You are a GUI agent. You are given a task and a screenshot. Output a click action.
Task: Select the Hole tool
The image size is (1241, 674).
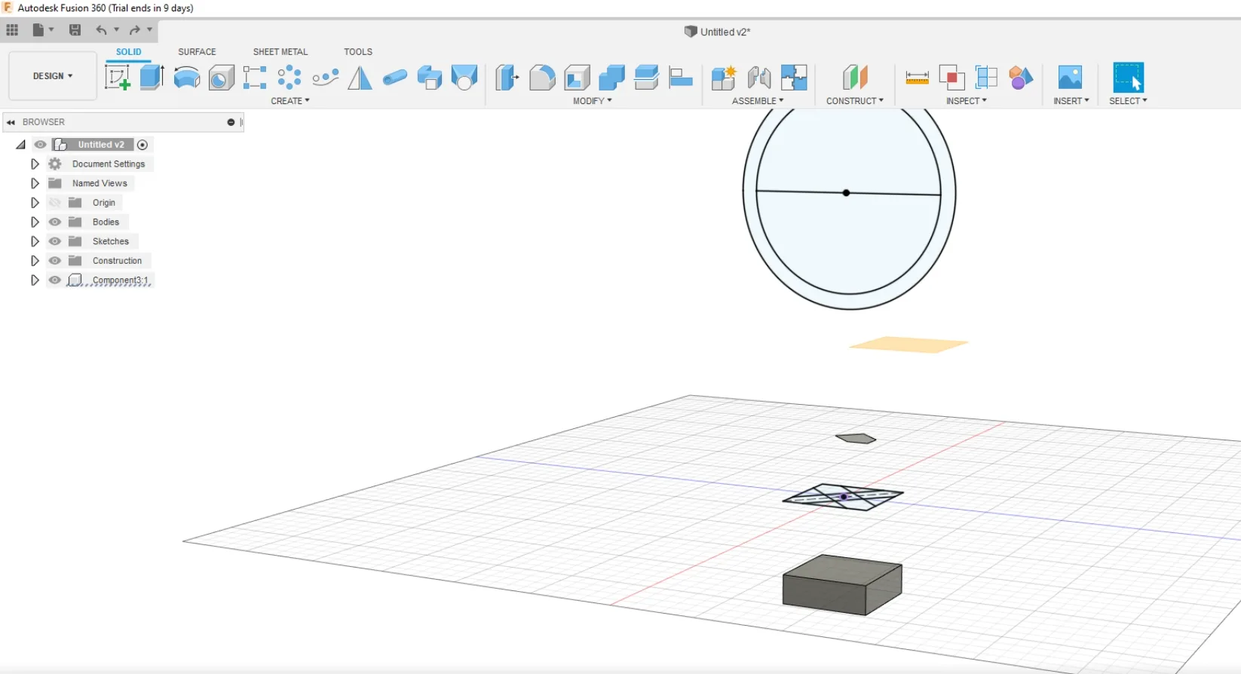tap(221, 77)
